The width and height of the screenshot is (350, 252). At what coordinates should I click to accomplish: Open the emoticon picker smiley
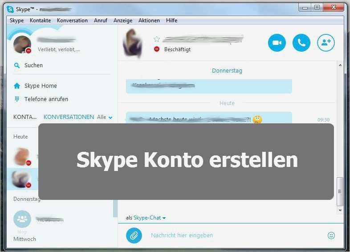pos(331,235)
